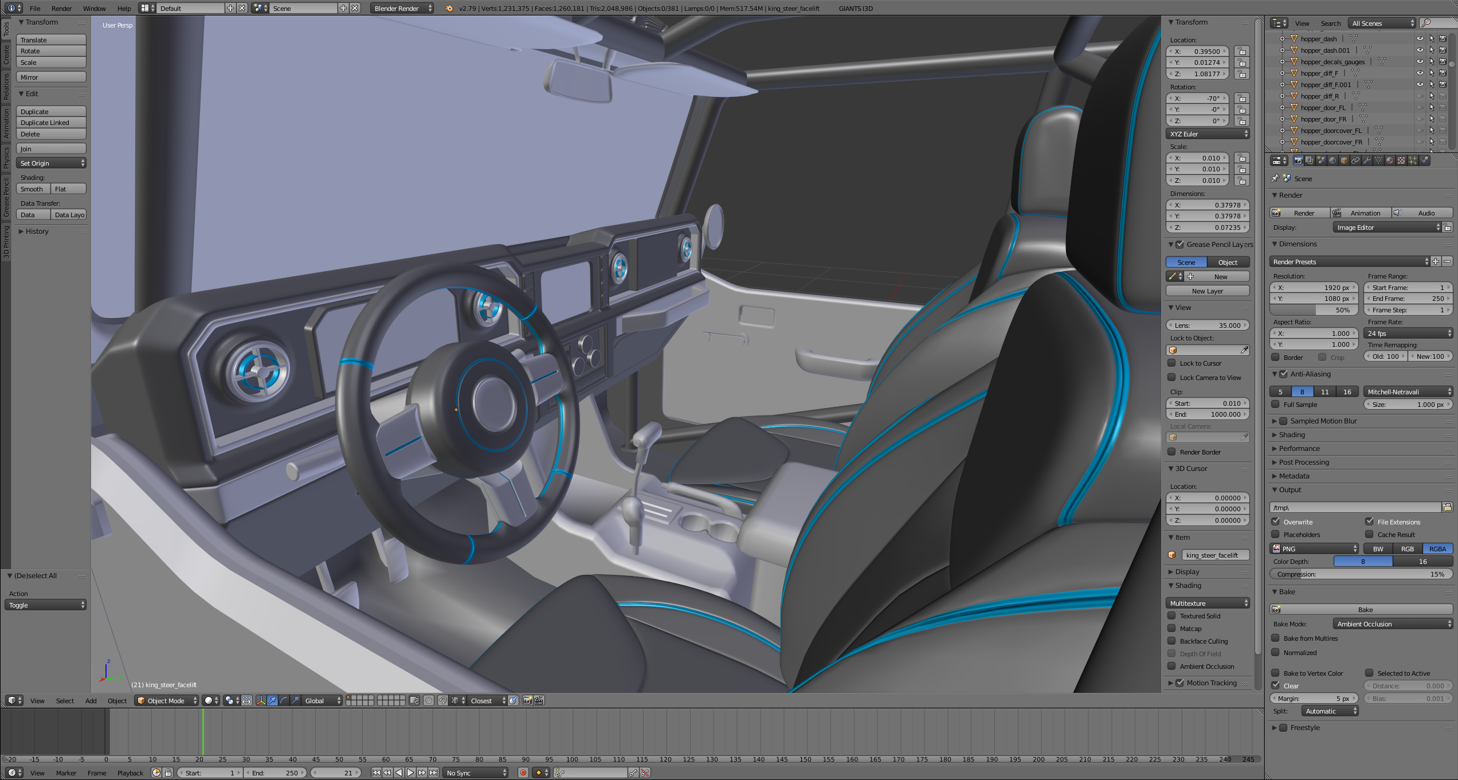Adjust Compression 15% slider
The image size is (1458, 780).
tap(1361, 574)
